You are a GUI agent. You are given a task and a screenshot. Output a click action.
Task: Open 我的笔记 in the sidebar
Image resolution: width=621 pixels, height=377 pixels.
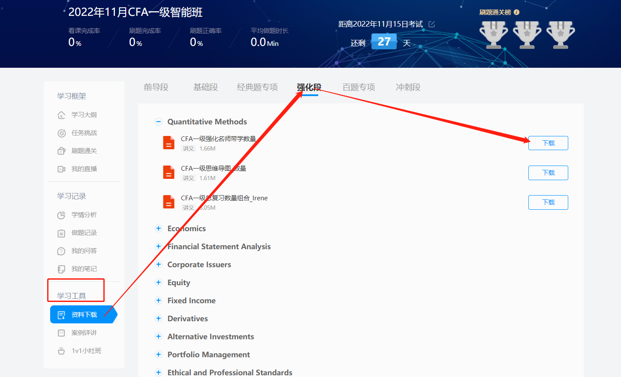pyautogui.click(x=84, y=269)
